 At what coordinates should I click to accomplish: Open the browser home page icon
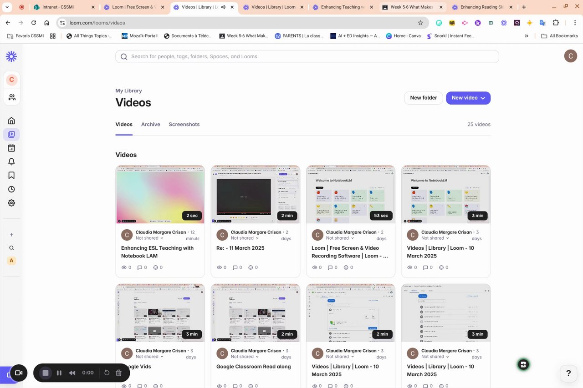(x=47, y=23)
